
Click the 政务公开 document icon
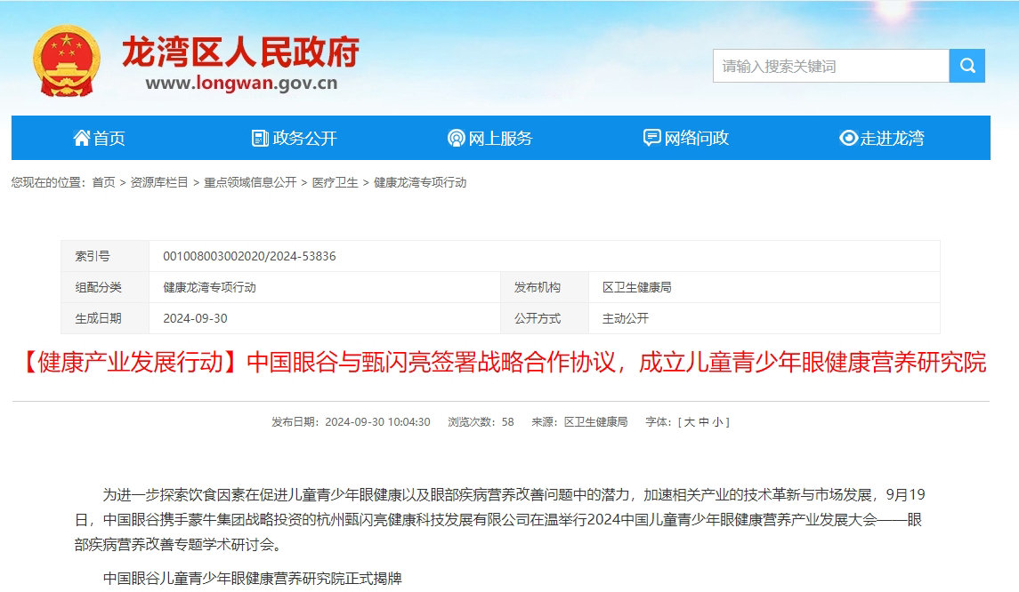click(x=260, y=138)
